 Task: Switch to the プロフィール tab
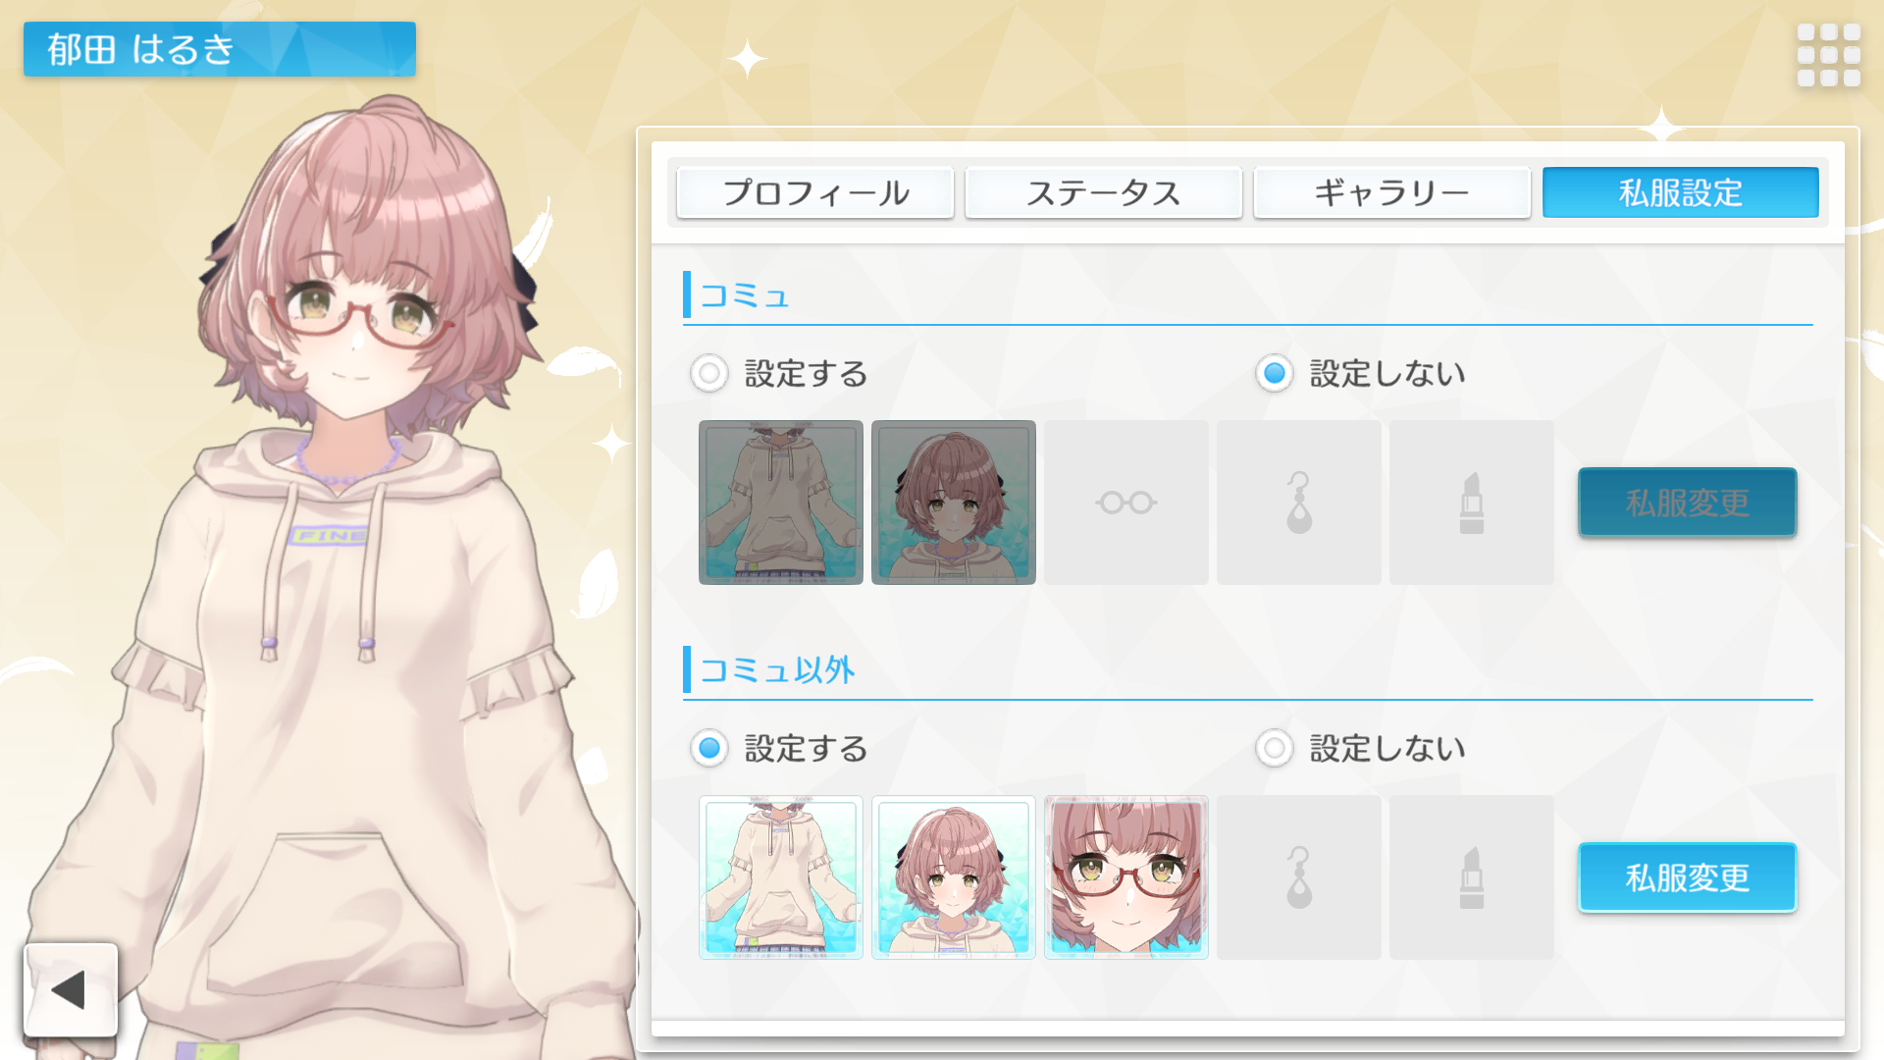click(x=815, y=192)
